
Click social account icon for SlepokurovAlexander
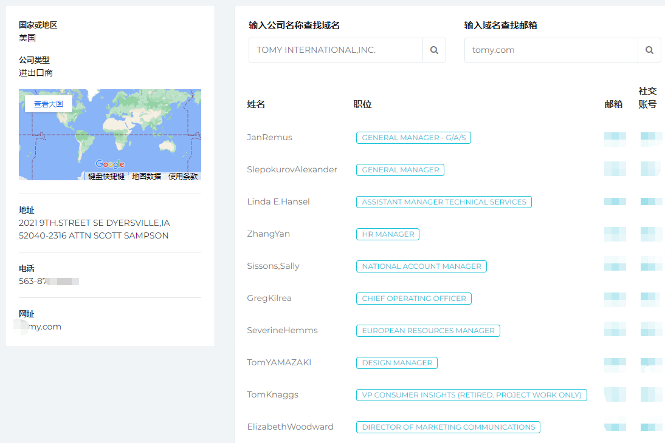(x=650, y=169)
